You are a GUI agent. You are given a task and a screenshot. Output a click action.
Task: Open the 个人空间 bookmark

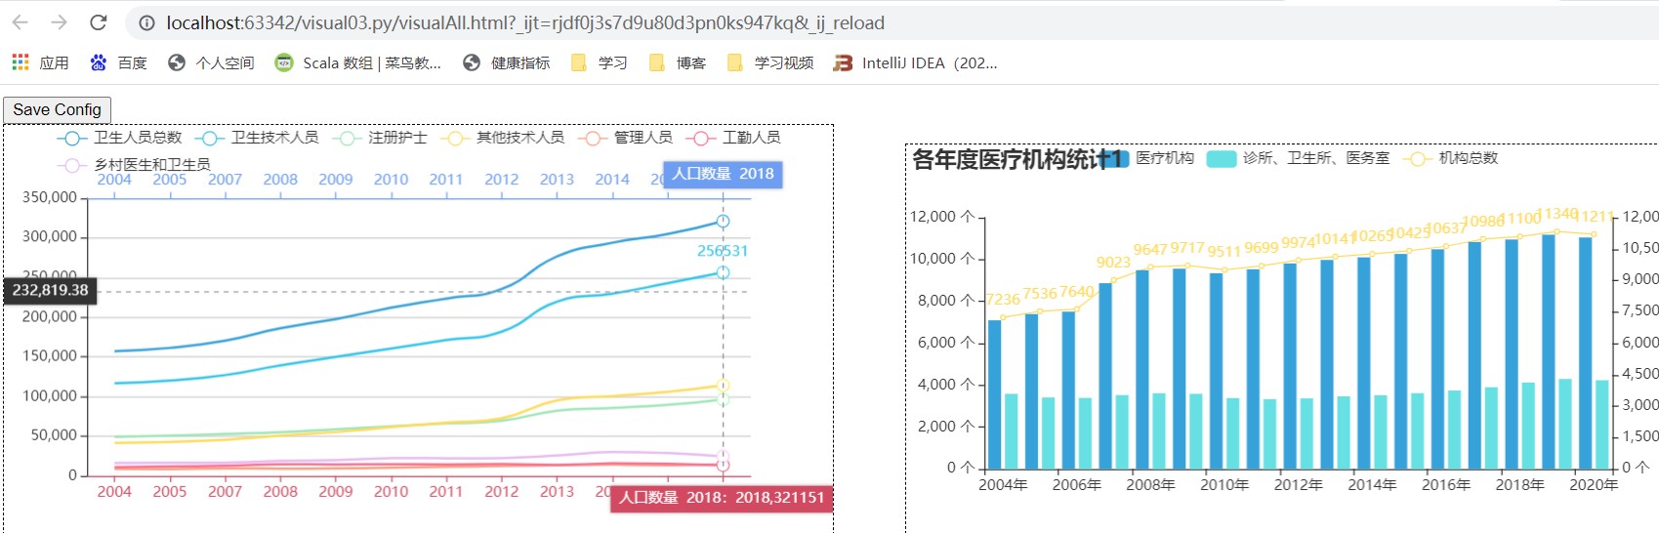[x=211, y=62]
